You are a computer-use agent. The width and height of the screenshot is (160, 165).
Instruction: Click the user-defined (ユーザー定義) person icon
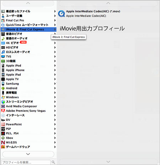click(3, 16)
